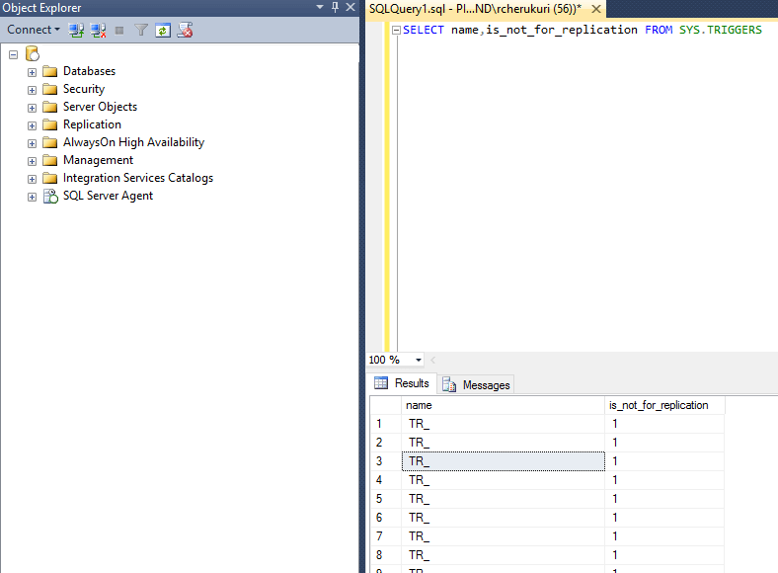Click the Disconnect server icon

click(x=98, y=31)
